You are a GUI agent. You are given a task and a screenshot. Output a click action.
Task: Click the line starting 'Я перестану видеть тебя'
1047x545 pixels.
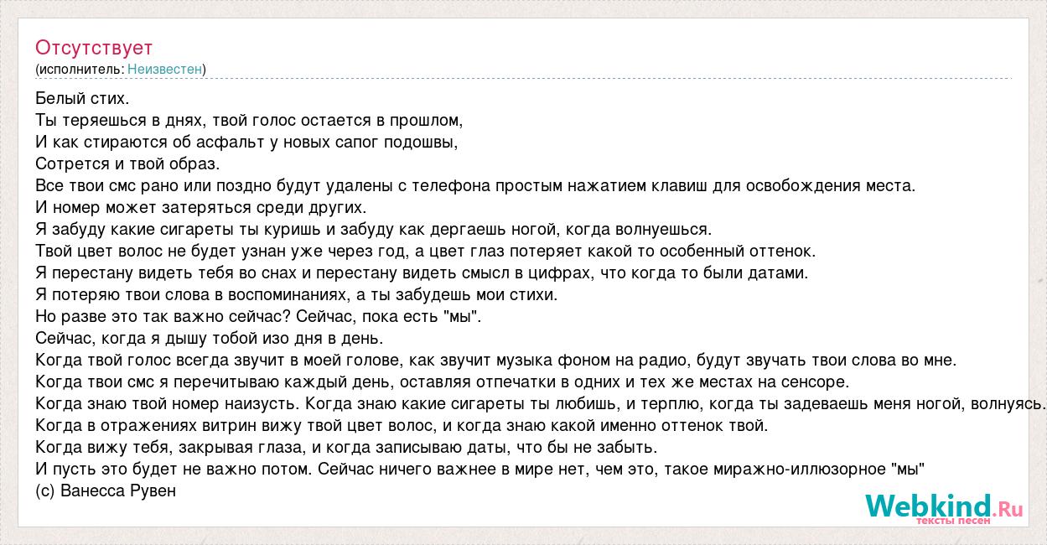tap(422, 272)
